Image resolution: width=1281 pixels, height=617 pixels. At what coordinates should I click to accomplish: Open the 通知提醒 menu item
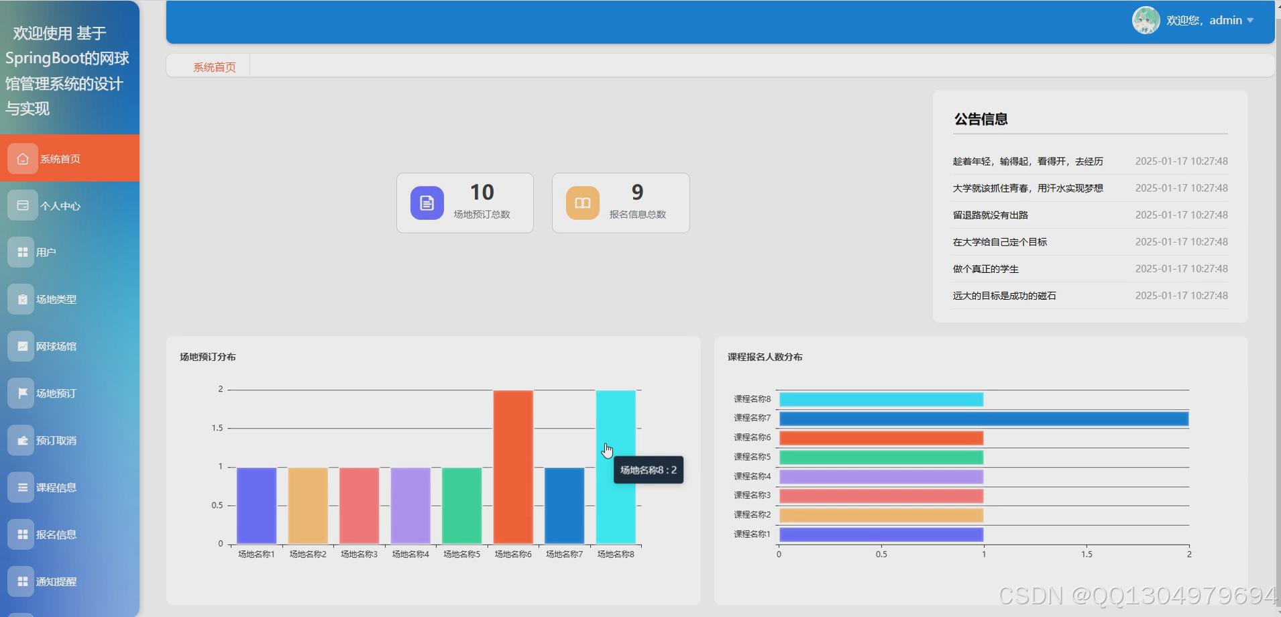tap(70, 581)
